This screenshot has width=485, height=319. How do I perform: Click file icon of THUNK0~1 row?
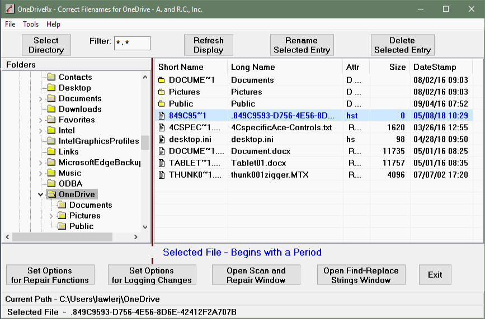coord(162,175)
